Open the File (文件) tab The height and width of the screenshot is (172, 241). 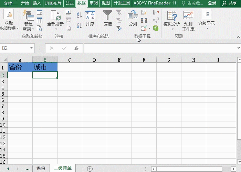pyautogui.click(x=8, y=3)
